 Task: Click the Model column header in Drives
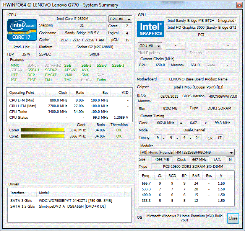coord(80,193)
